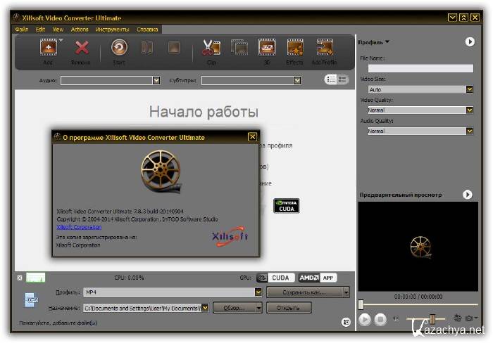Click the File Name input field
The image size is (493, 343).
click(x=420, y=68)
